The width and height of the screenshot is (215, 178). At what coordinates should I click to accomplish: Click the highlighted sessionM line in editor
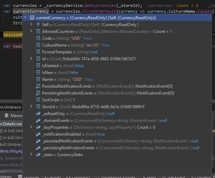pyautogui.click(x=13, y=35)
